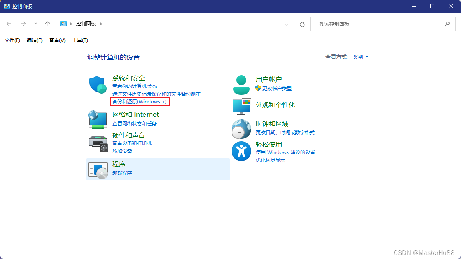Open 轻松使用 category heading
This screenshot has height=259, width=461.
pos(268,144)
